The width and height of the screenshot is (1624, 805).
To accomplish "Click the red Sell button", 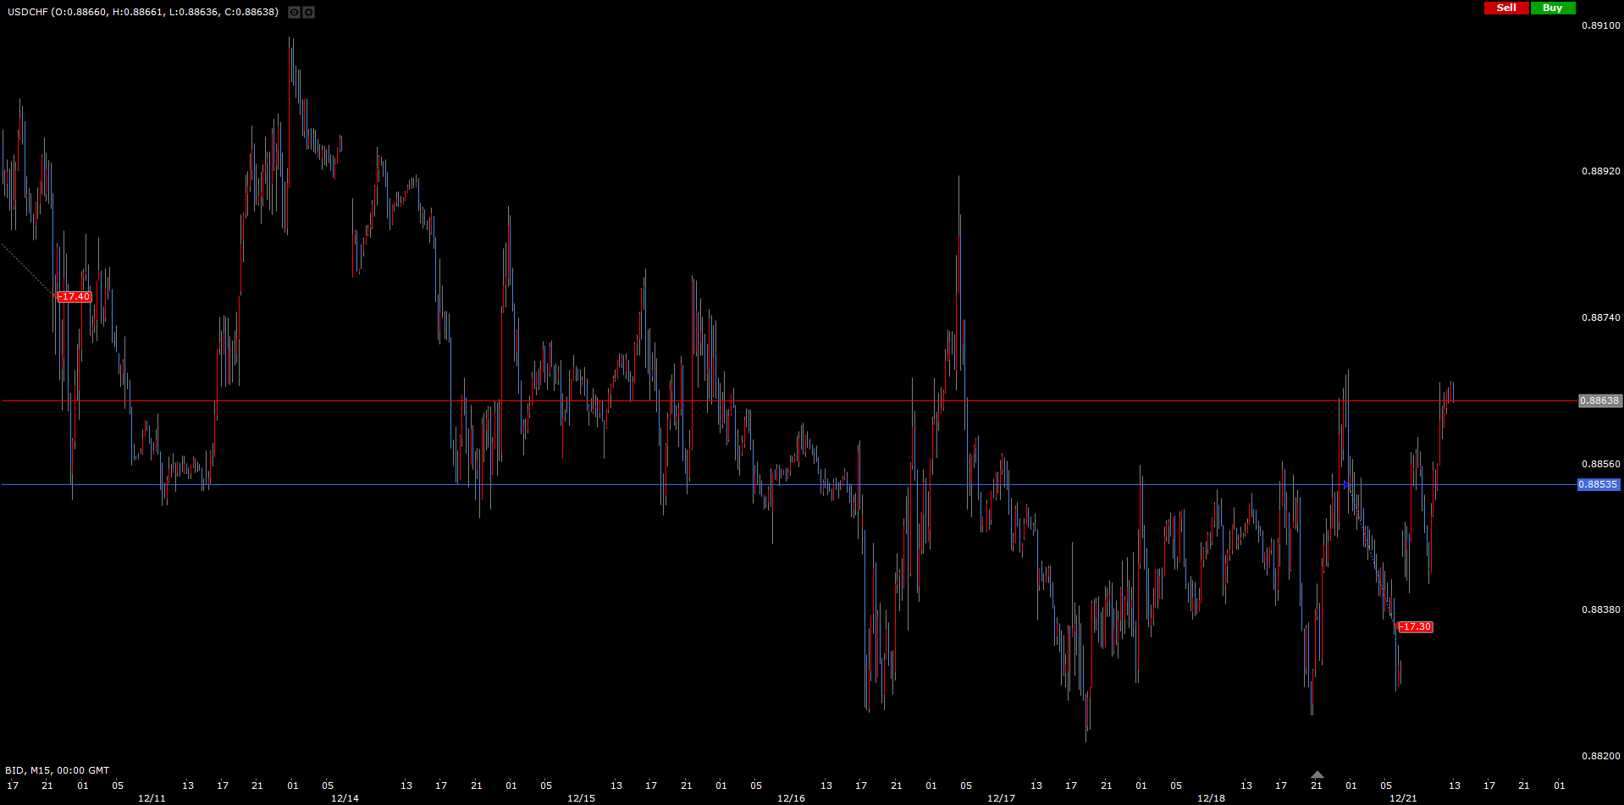I will [x=1506, y=8].
